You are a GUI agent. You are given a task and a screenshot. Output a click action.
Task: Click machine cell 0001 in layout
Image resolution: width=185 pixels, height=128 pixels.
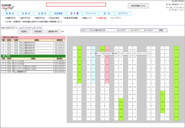75,50
